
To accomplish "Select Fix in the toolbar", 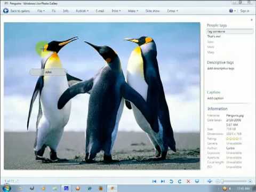I will 54,11.
